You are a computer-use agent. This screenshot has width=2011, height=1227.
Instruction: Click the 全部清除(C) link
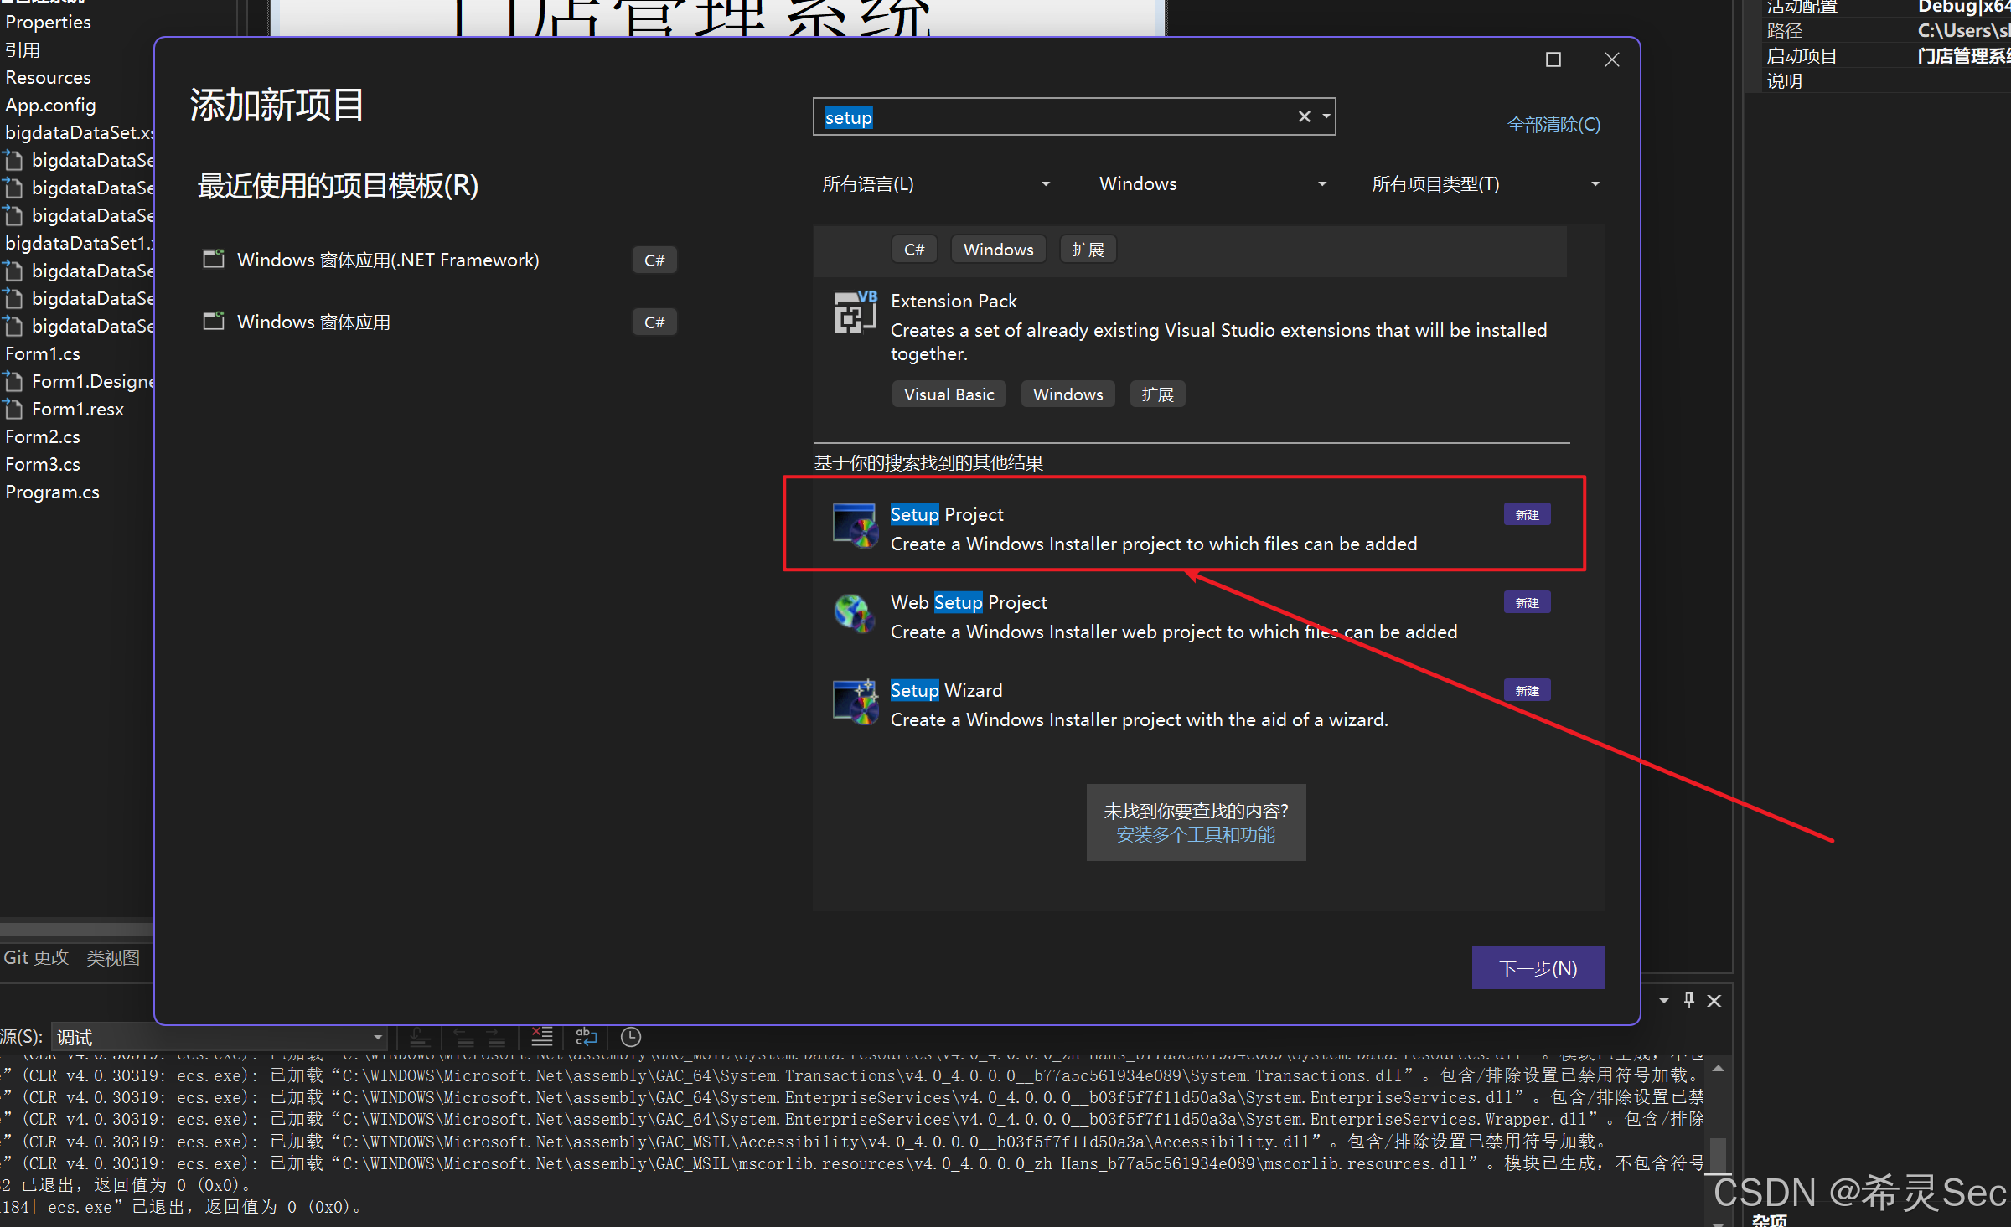1553,125
